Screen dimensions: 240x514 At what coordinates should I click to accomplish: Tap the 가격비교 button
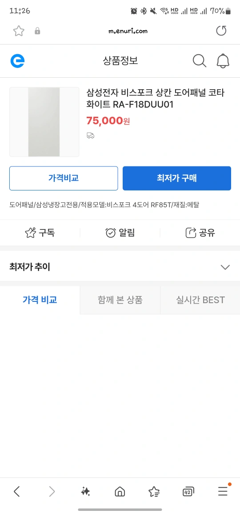[64, 178]
